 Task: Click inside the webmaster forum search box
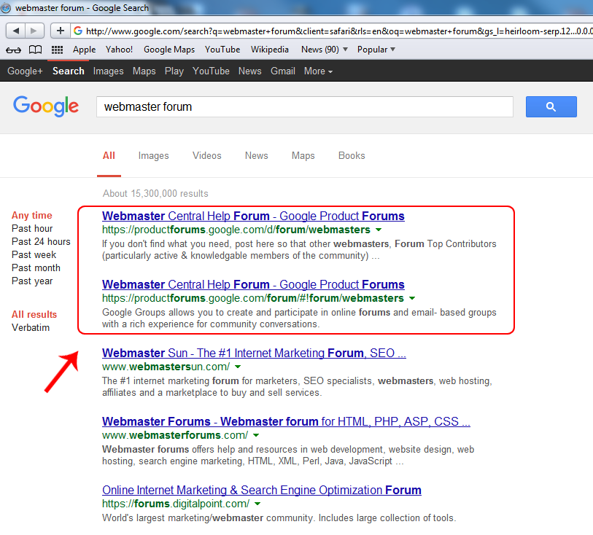[x=305, y=106]
